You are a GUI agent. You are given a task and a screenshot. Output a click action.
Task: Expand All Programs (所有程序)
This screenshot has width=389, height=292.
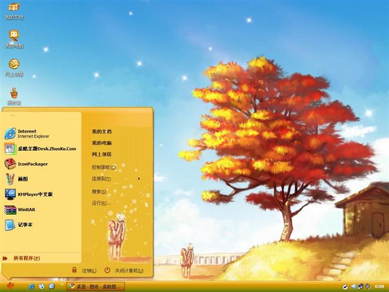tap(21, 258)
